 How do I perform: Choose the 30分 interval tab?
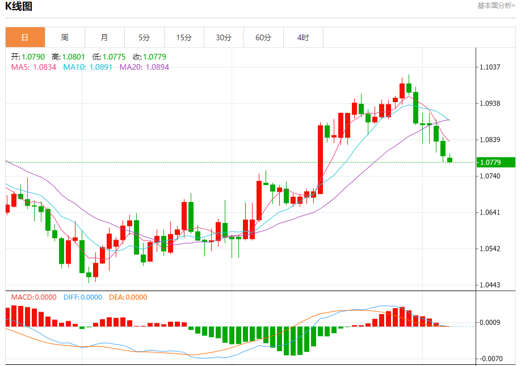224,37
